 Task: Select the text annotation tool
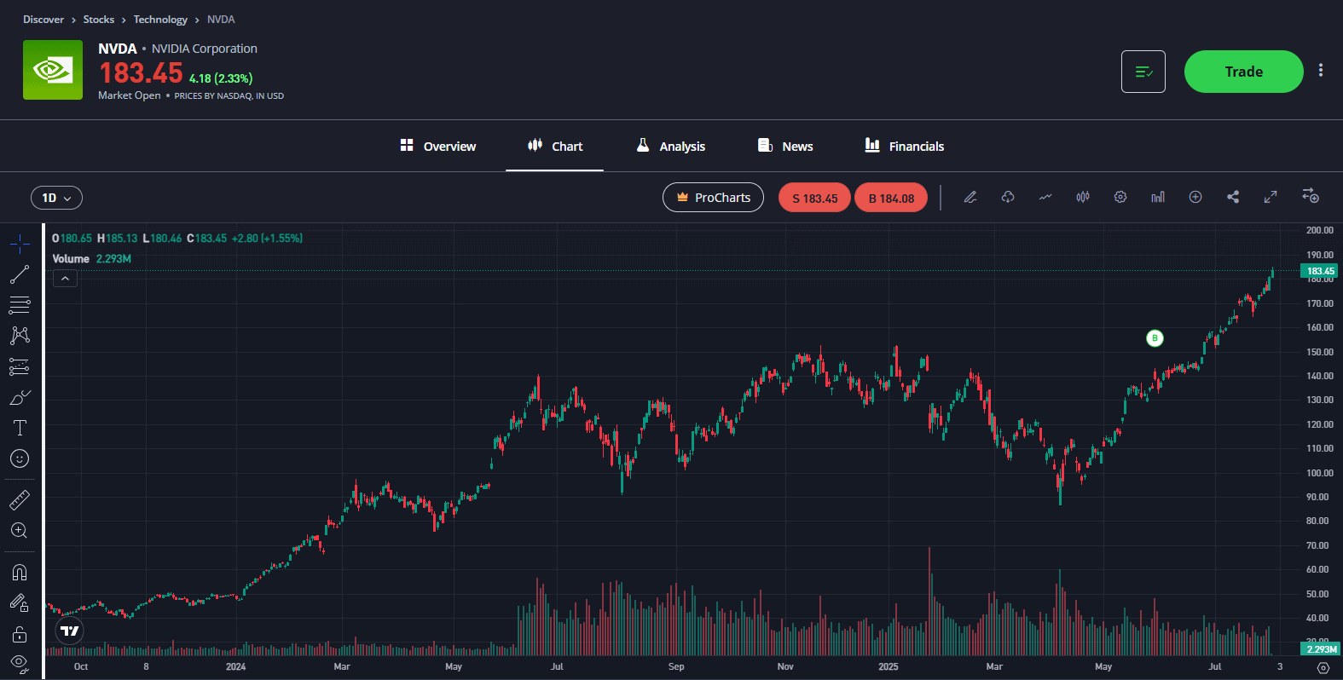point(20,428)
